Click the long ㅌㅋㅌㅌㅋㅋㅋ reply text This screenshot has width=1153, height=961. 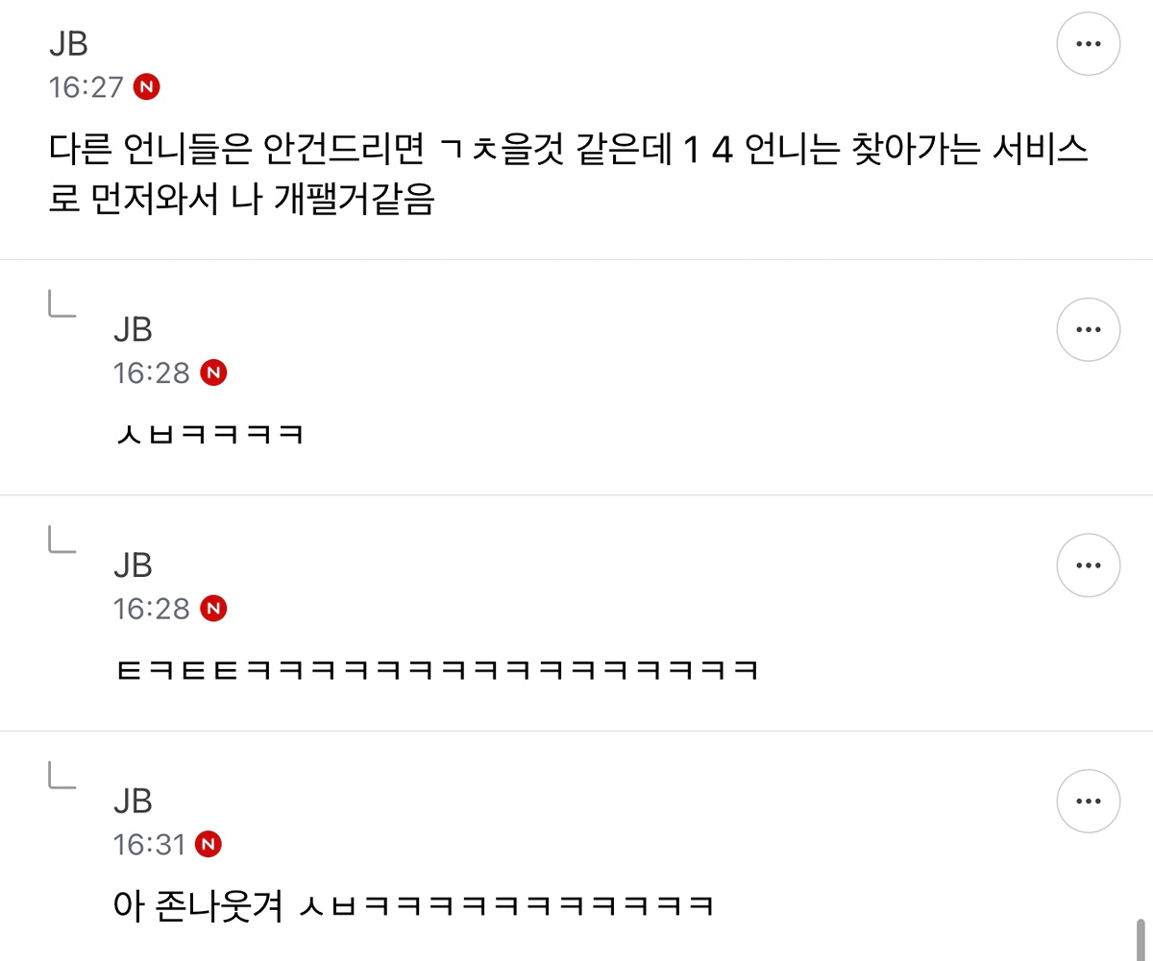coord(436,670)
